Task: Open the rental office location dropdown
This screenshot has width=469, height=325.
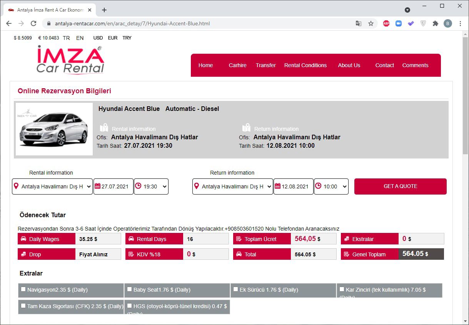Action: pos(52,186)
